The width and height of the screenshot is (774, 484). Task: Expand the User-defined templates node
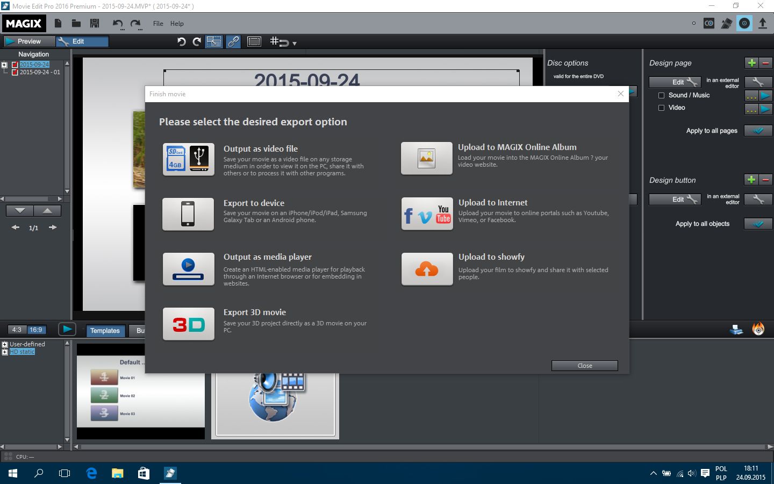(x=5, y=344)
